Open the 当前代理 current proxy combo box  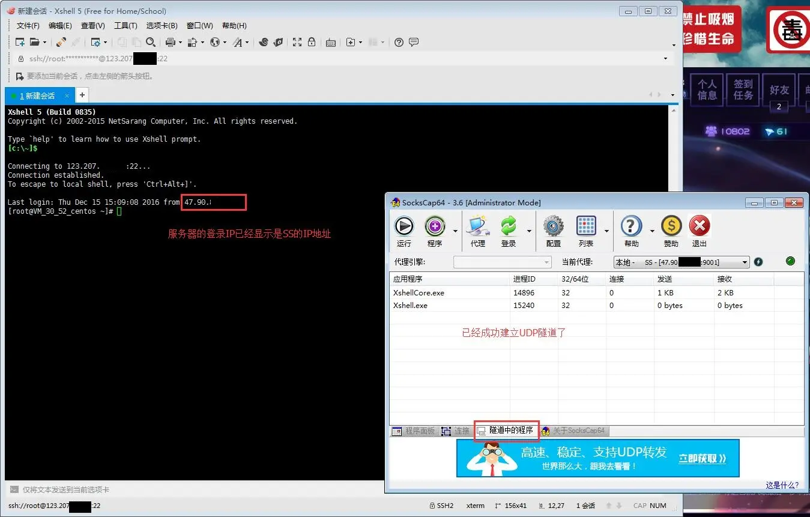(x=682, y=262)
